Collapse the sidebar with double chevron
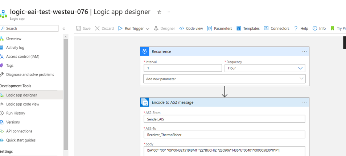346x156 pixels. click(64, 28)
